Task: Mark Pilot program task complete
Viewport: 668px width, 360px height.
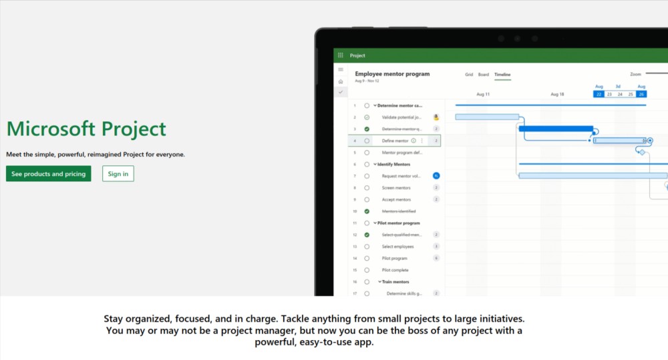Action: coord(367,259)
